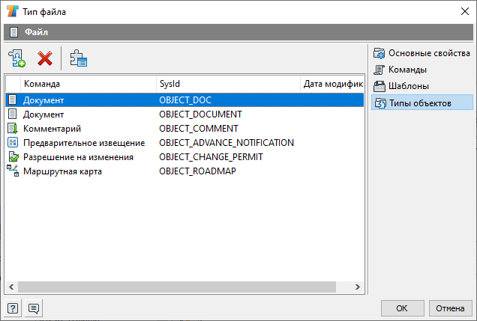Viewport: 477px width, 321px height.
Task: Open the comment bubble icon
Action: [x=34, y=308]
